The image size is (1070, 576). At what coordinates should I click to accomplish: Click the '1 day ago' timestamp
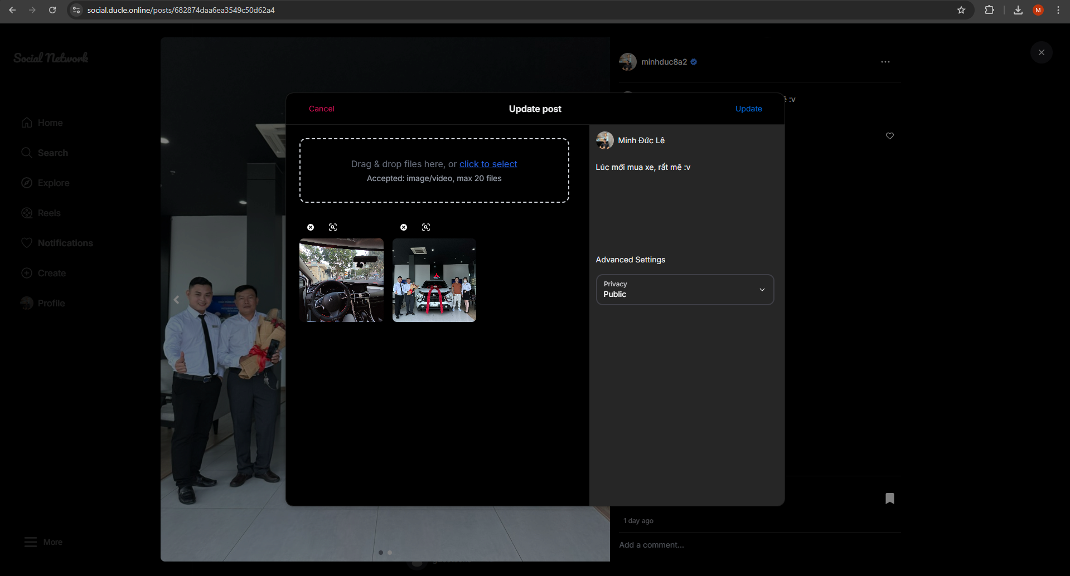pos(638,521)
